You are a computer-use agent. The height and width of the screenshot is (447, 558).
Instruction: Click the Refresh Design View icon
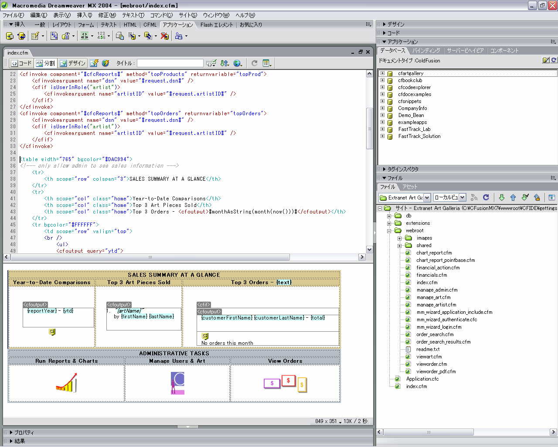click(x=255, y=63)
